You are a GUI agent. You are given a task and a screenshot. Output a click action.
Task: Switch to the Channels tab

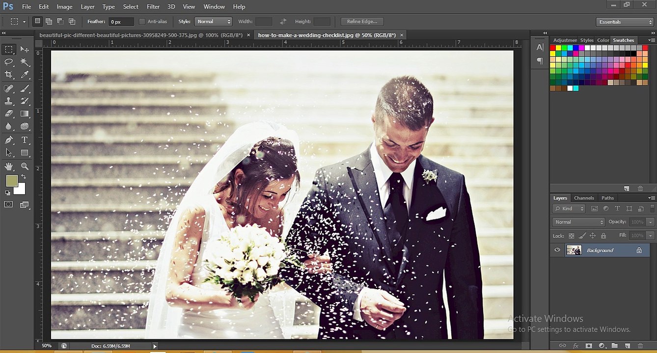584,198
